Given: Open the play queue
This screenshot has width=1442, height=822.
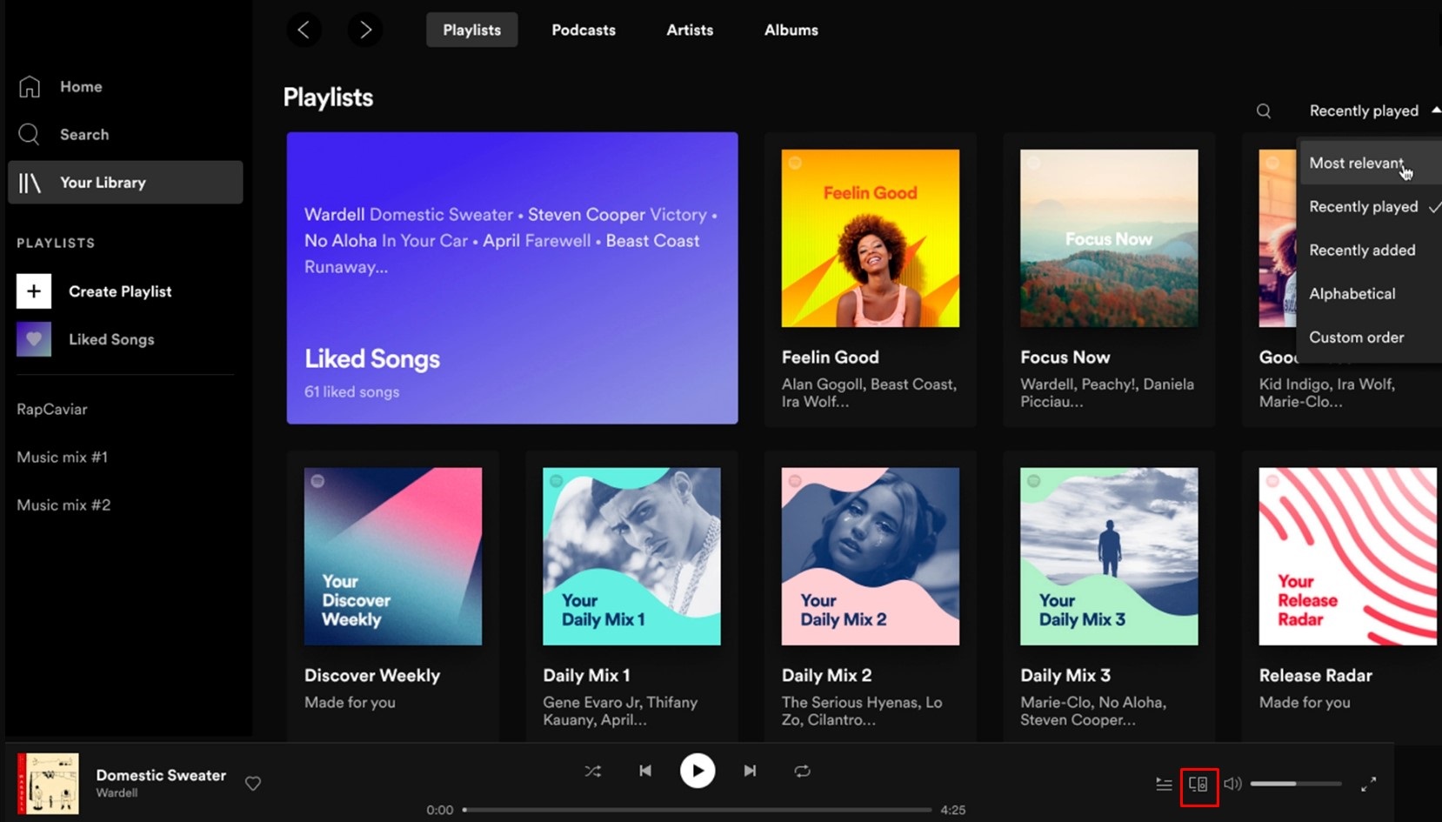Looking at the screenshot, I should 1164,784.
